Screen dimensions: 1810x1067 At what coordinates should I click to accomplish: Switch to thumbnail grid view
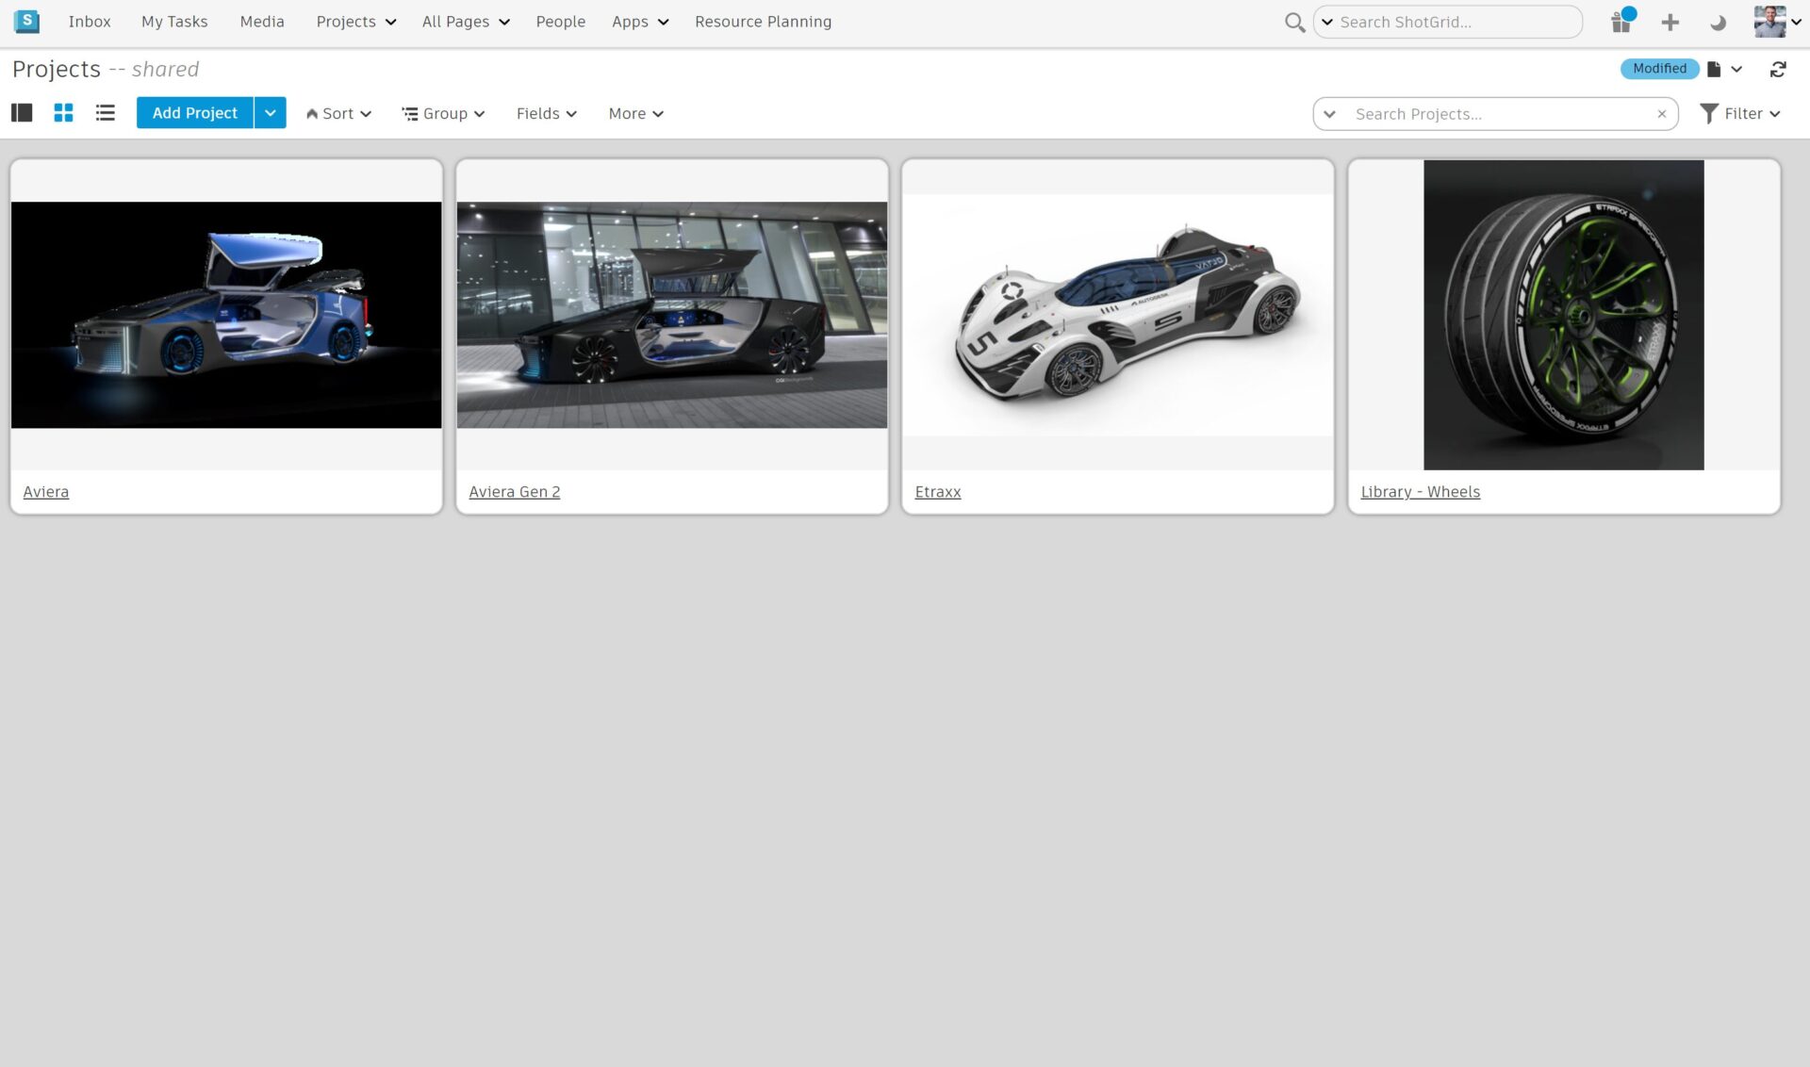point(63,113)
